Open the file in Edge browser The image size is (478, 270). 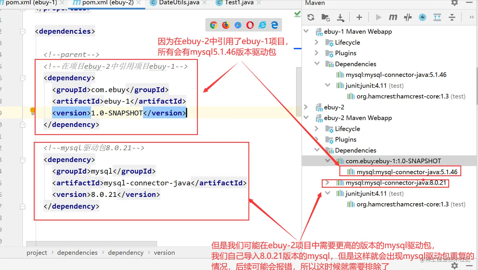pyautogui.click(x=274, y=25)
